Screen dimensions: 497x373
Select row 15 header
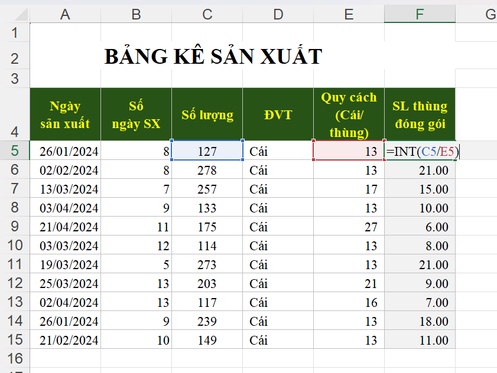click(15, 339)
